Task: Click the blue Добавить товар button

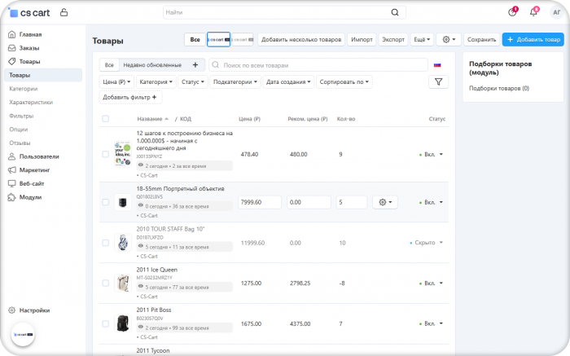Action: 533,39
